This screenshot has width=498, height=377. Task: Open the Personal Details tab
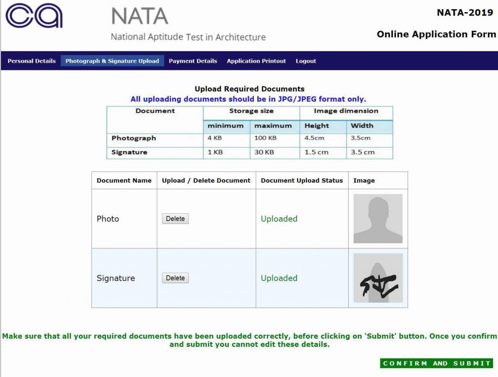point(31,61)
